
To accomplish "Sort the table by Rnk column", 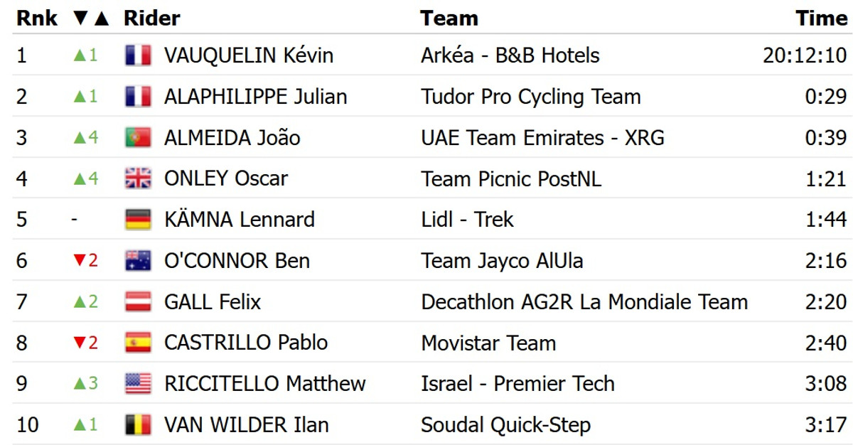I will [x=37, y=18].
